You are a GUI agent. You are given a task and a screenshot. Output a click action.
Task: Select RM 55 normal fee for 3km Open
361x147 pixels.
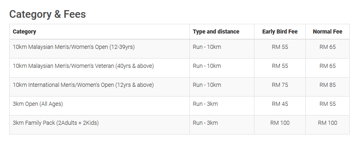click(327, 104)
